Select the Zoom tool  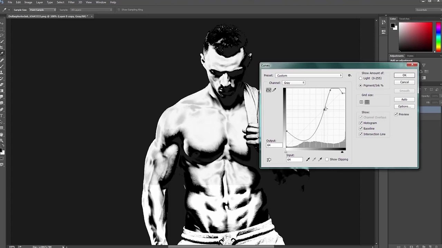(2, 141)
